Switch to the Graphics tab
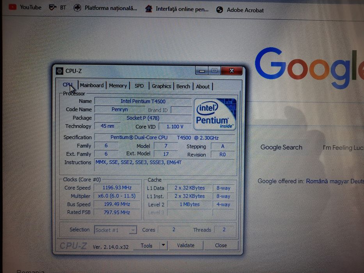 click(162, 86)
